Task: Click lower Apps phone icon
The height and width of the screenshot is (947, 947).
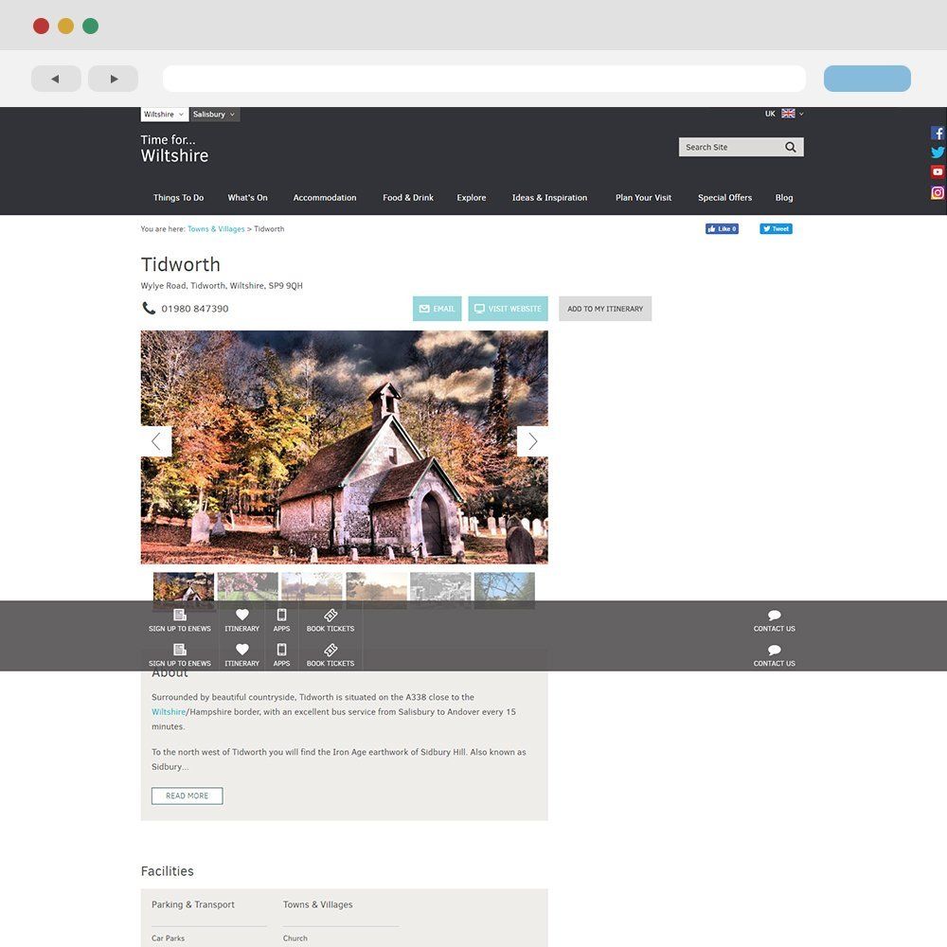Action: click(281, 650)
